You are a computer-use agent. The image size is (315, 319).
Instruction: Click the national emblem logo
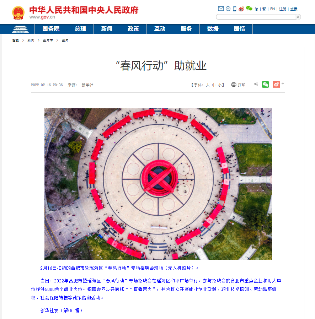(18, 13)
